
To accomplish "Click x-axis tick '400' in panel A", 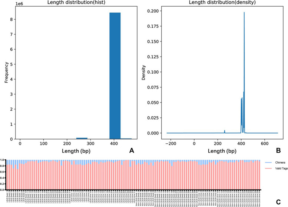I will 114,144.
